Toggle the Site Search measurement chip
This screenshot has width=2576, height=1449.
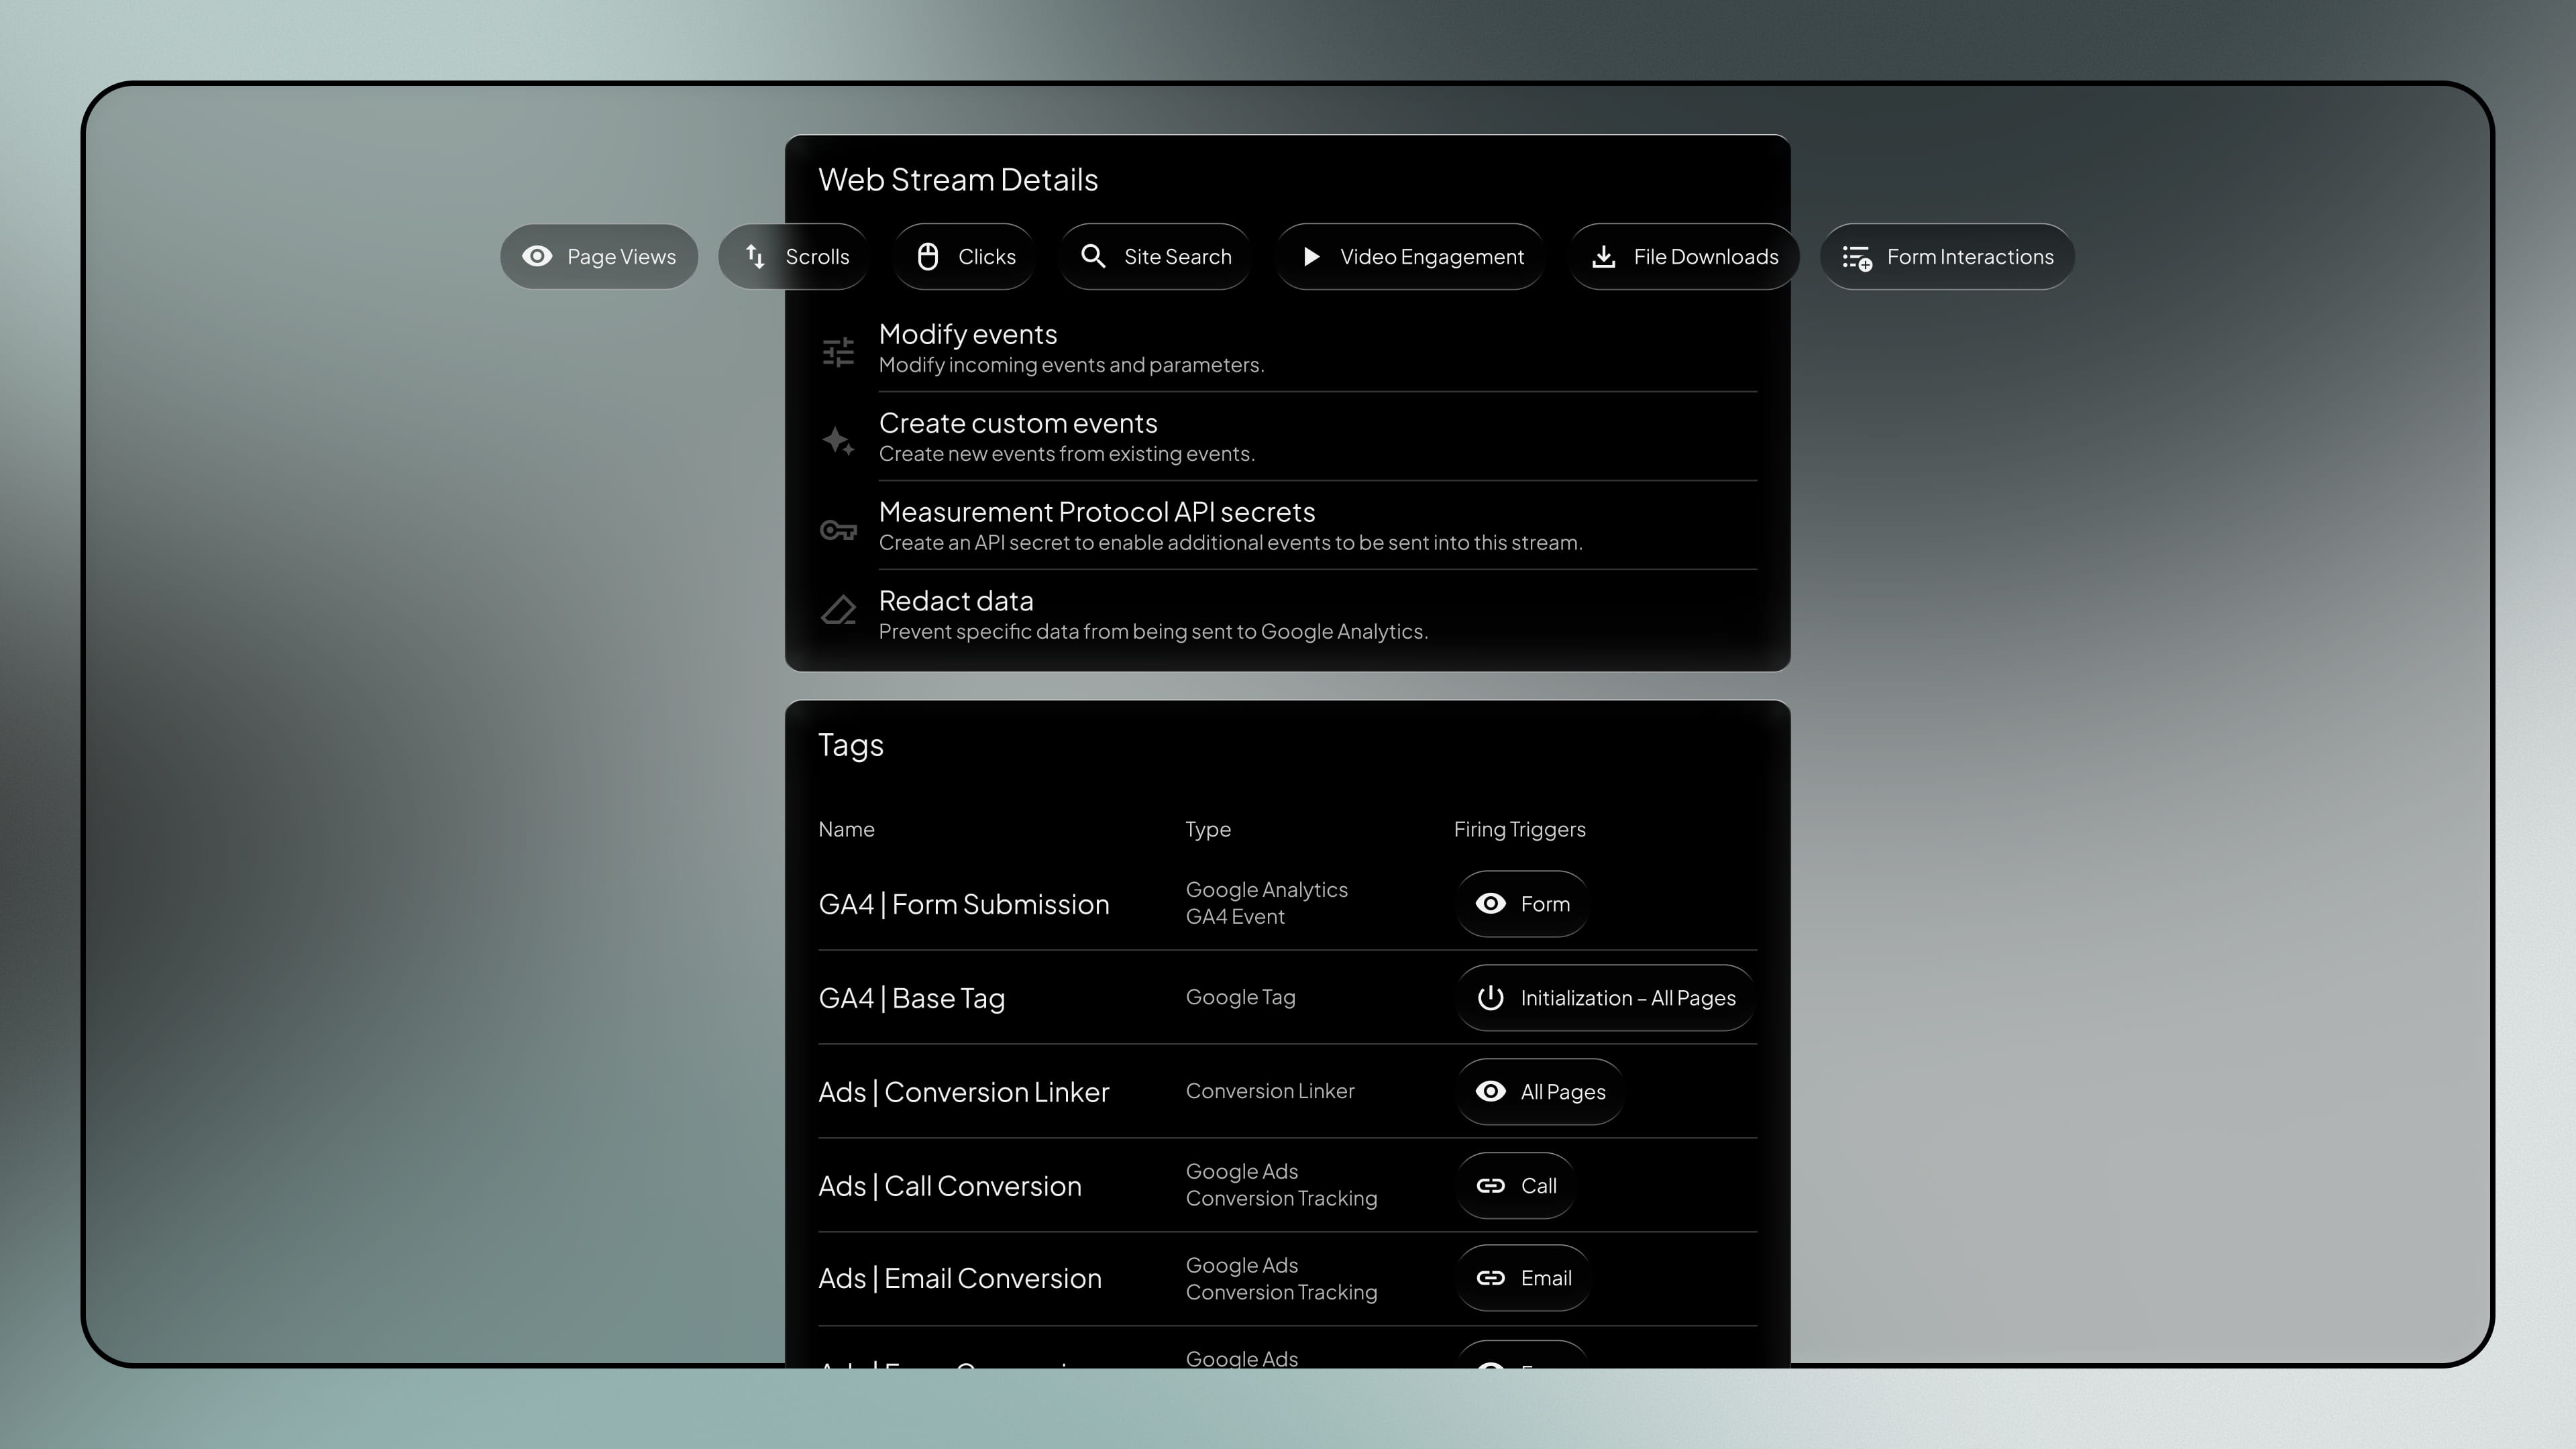point(1155,257)
